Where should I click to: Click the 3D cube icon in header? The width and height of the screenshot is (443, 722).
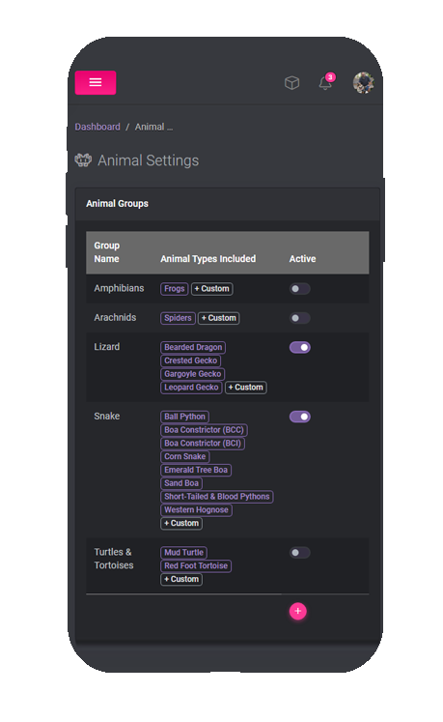pos(291,83)
